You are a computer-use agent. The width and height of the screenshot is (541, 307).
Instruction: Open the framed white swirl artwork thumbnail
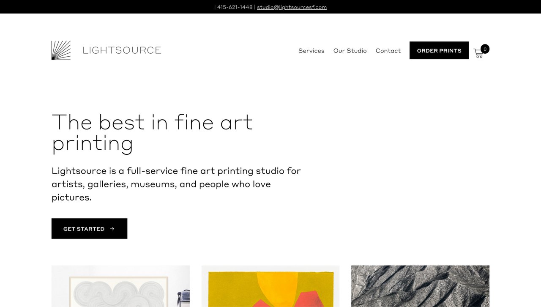click(120, 286)
